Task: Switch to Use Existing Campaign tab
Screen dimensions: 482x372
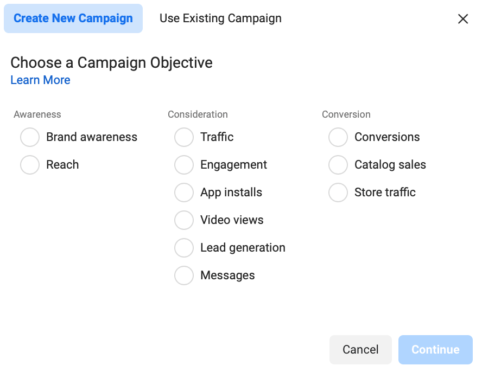Action: (x=220, y=18)
